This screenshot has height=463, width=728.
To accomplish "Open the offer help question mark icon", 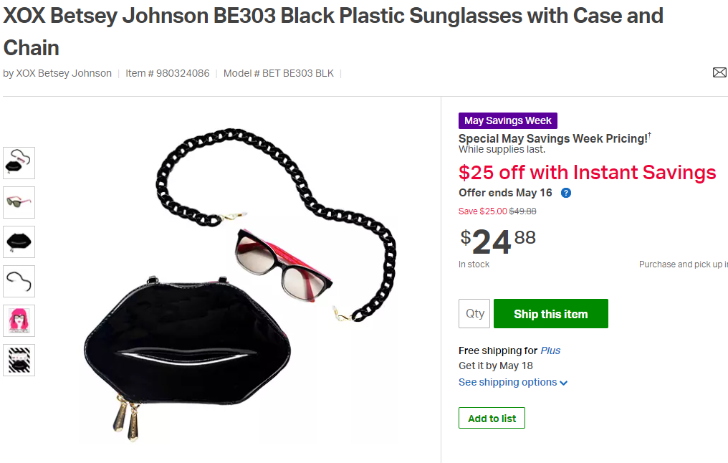I will coord(566,193).
